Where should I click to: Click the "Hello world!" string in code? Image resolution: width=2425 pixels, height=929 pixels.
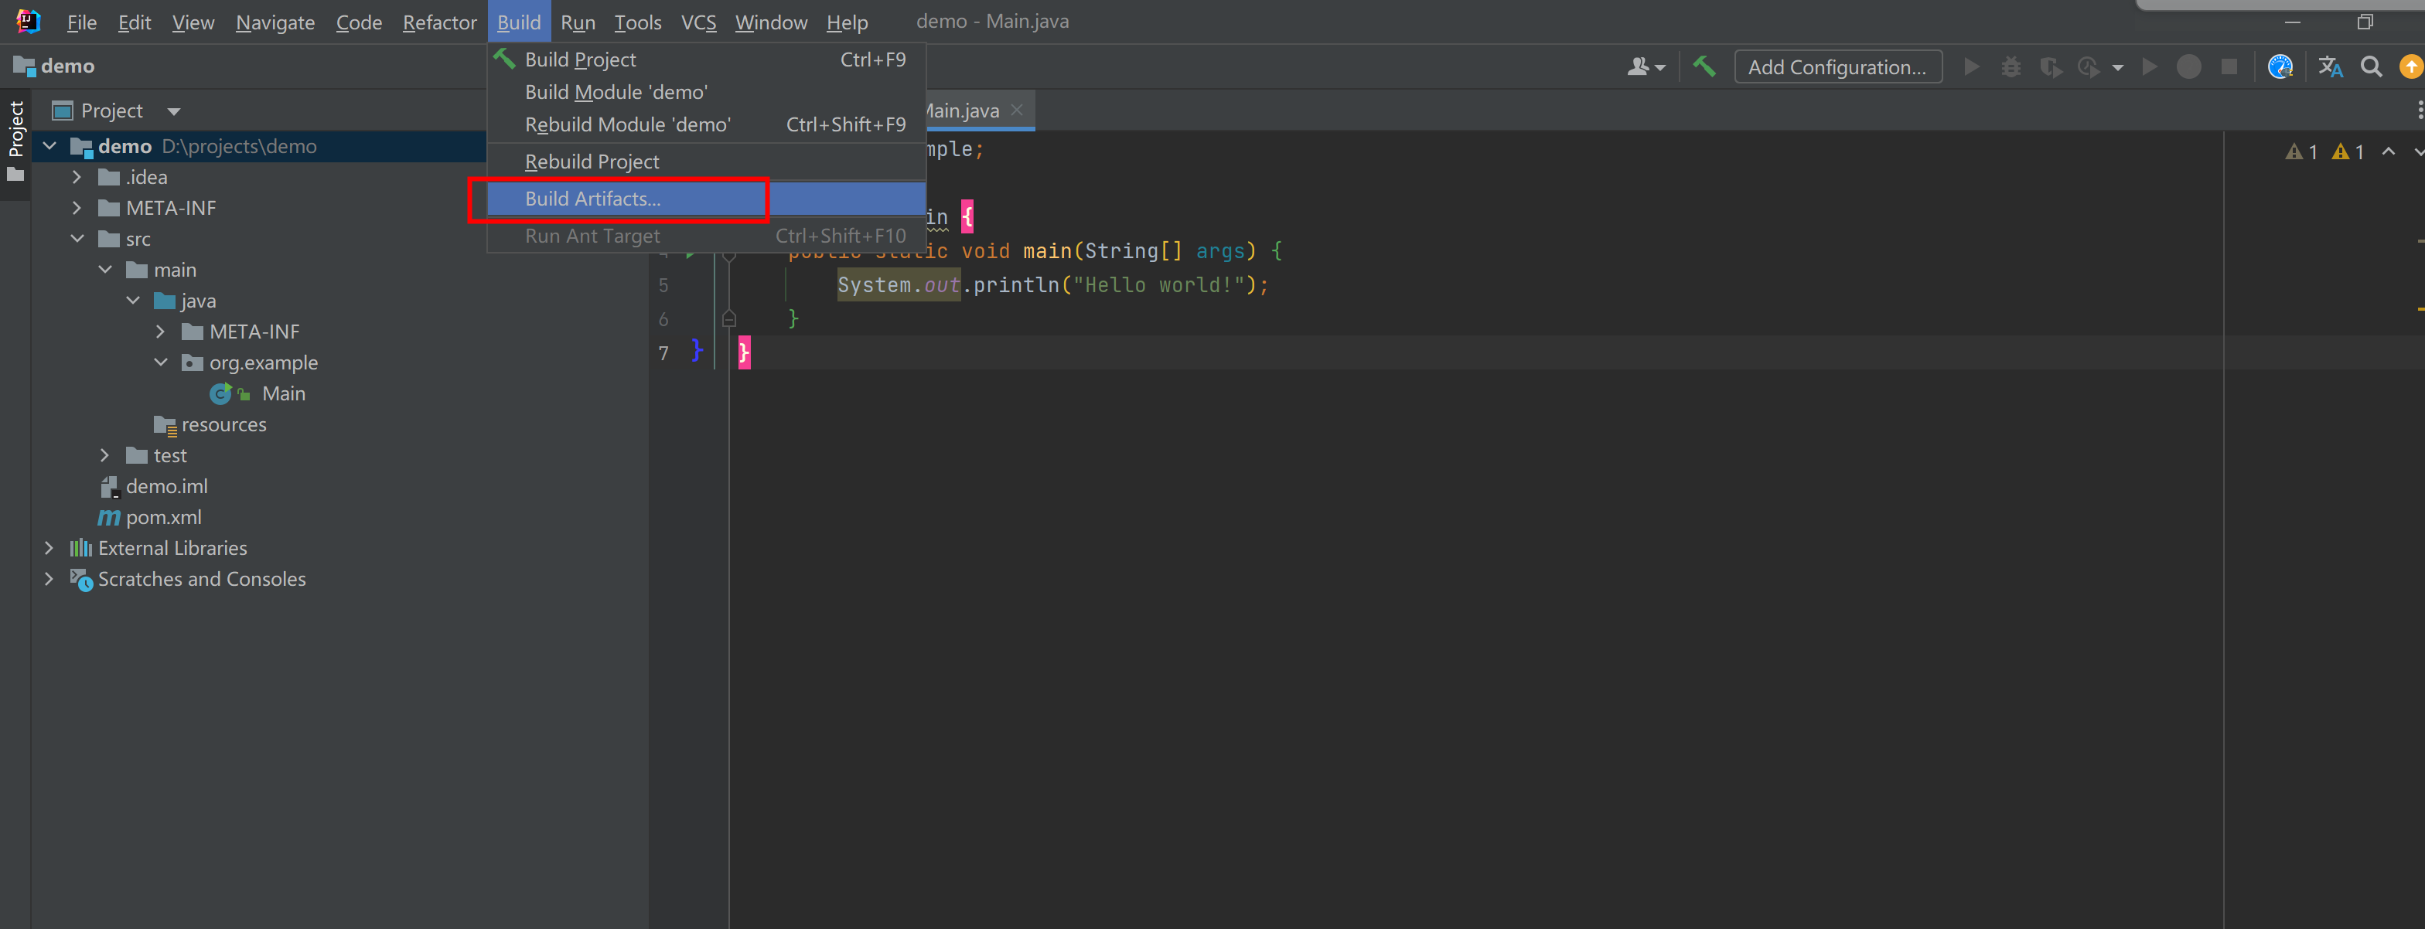tap(1158, 285)
